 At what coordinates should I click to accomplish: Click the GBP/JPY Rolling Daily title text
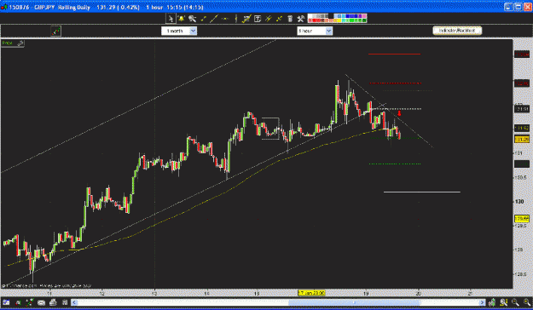[62, 7]
